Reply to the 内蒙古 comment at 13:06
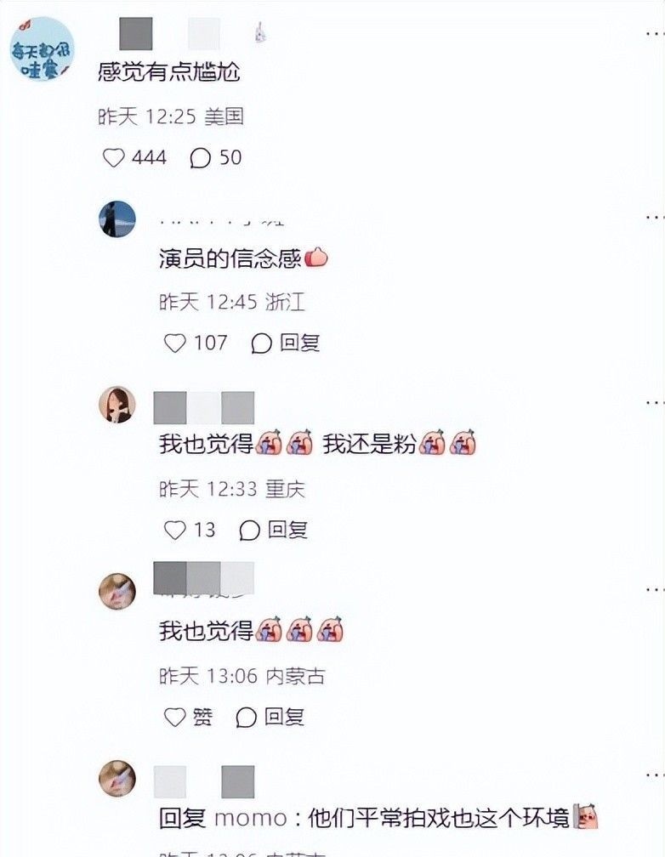Viewport: 665px width, 857px height. click(x=269, y=717)
